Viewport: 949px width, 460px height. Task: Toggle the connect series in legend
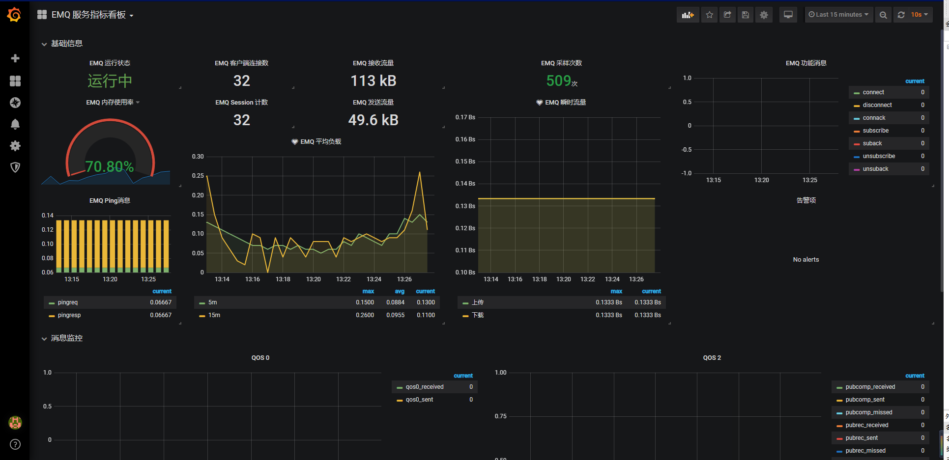[873, 92]
